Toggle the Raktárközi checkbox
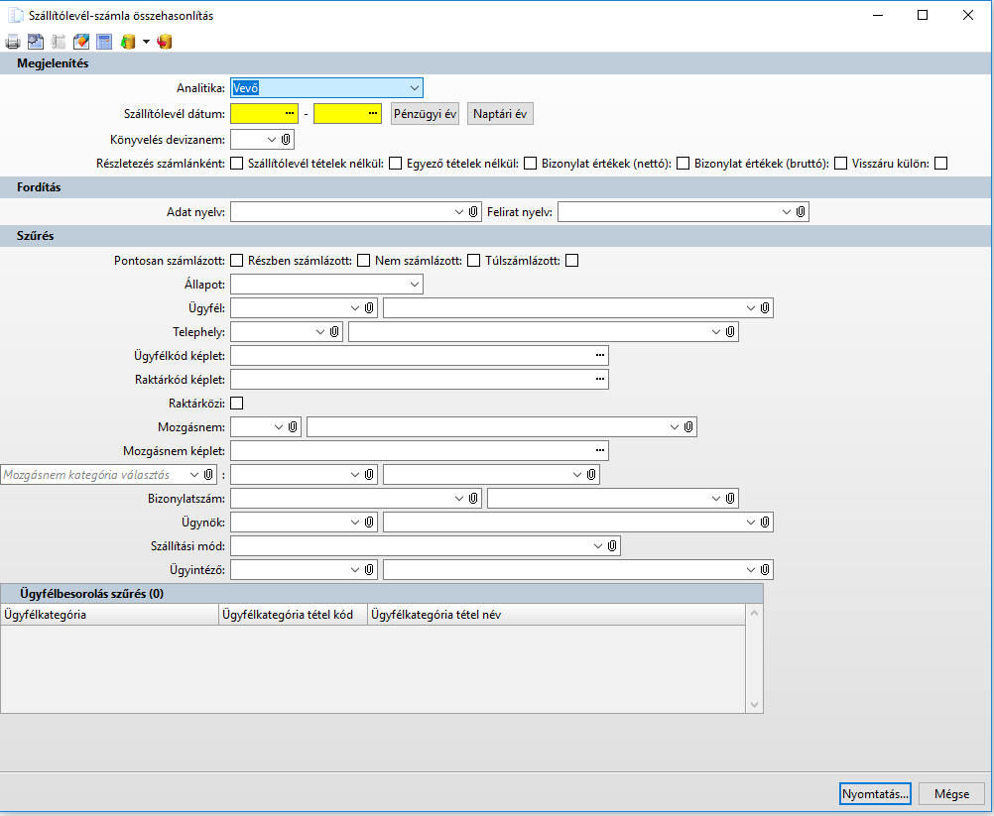 [237, 404]
